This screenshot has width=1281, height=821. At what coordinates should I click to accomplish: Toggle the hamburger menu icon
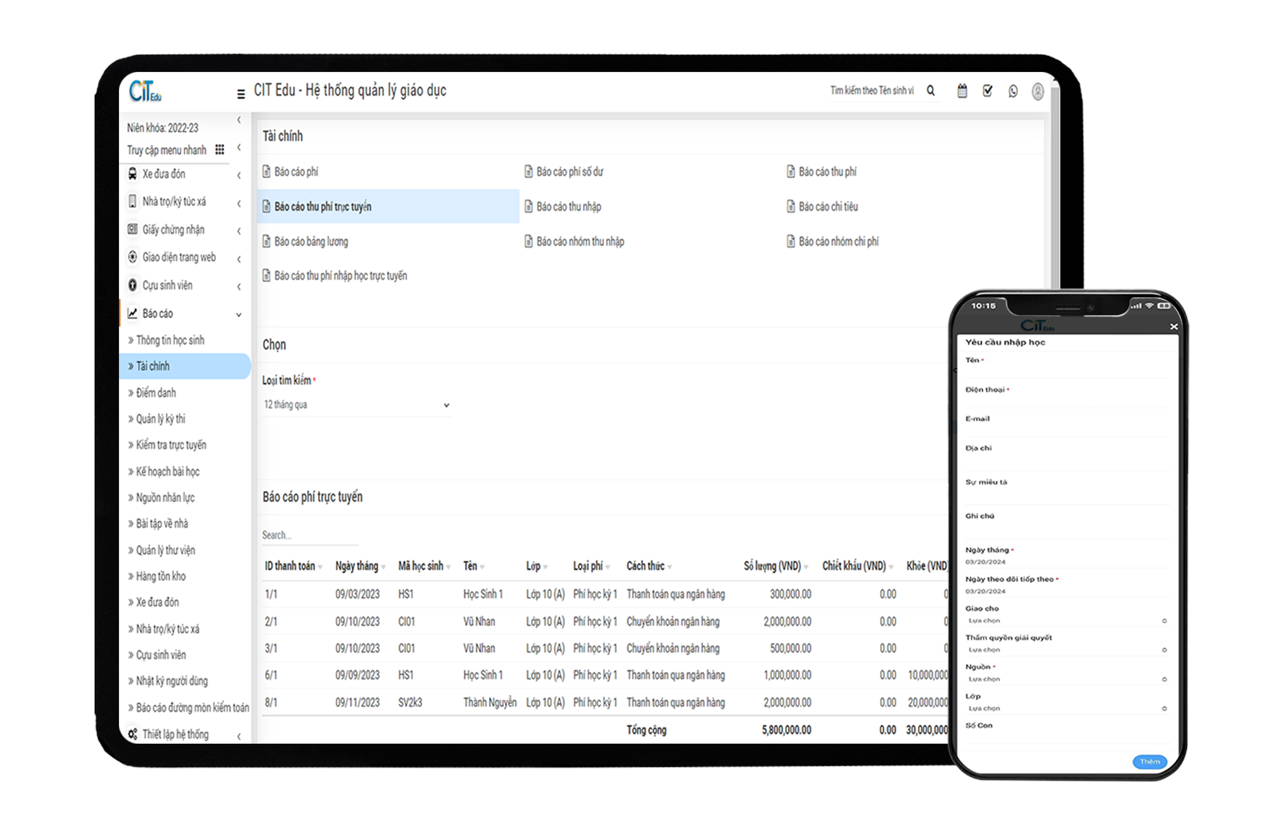point(241,94)
